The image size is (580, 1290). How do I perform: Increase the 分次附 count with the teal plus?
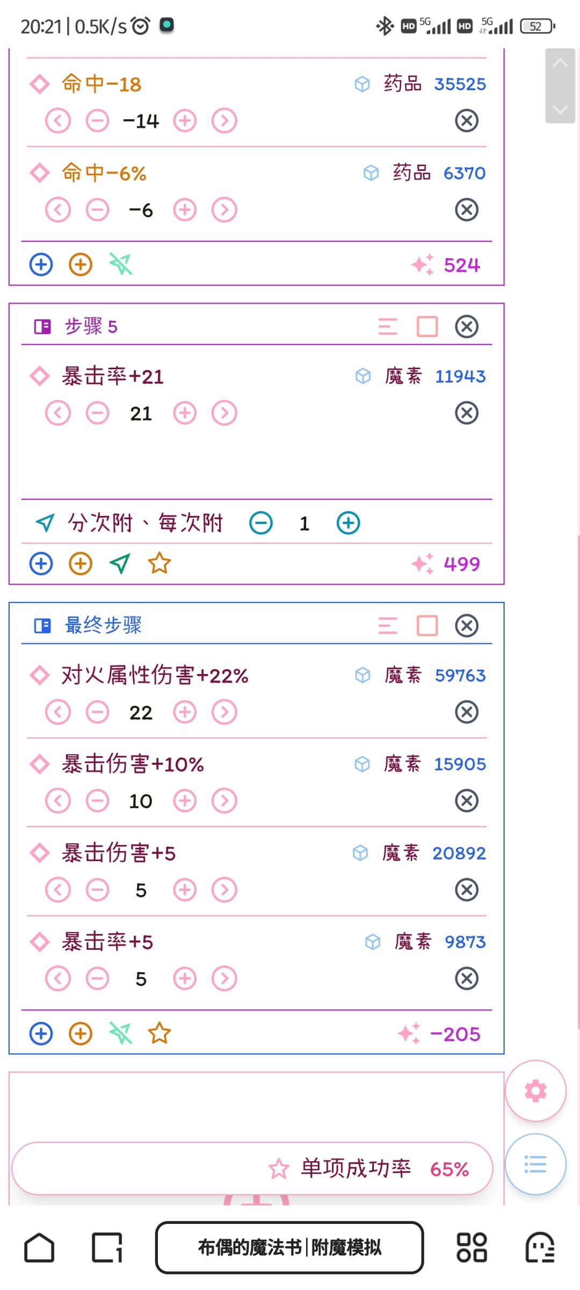coord(348,523)
